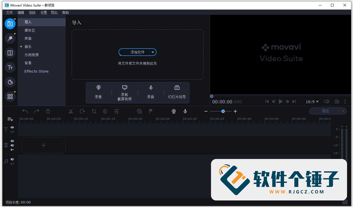Expand the 导出 export dropdown arrow
This screenshot has height=207, width=353.
tap(343, 111)
